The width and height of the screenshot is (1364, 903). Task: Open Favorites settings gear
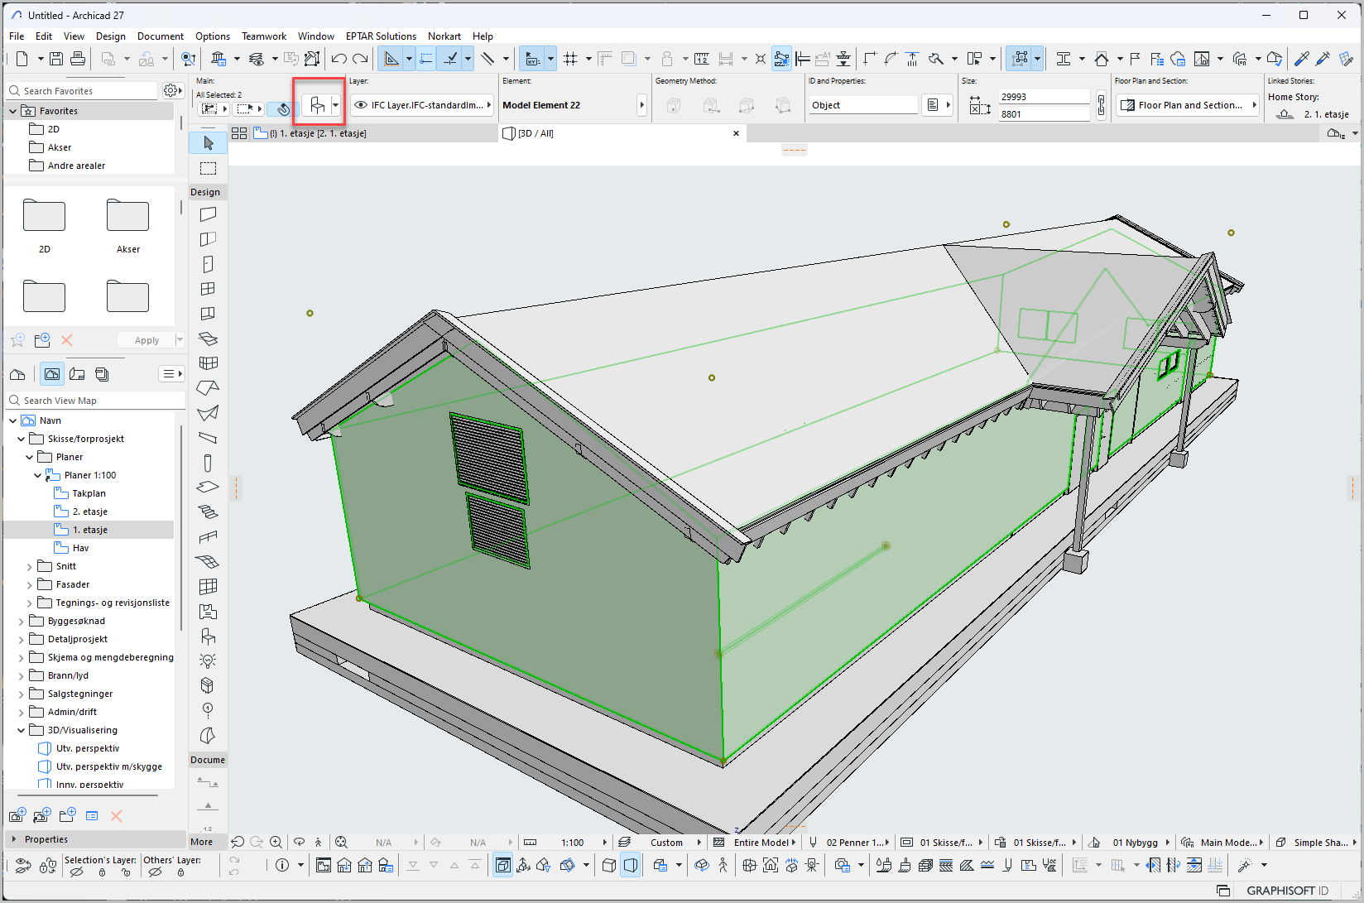170,90
